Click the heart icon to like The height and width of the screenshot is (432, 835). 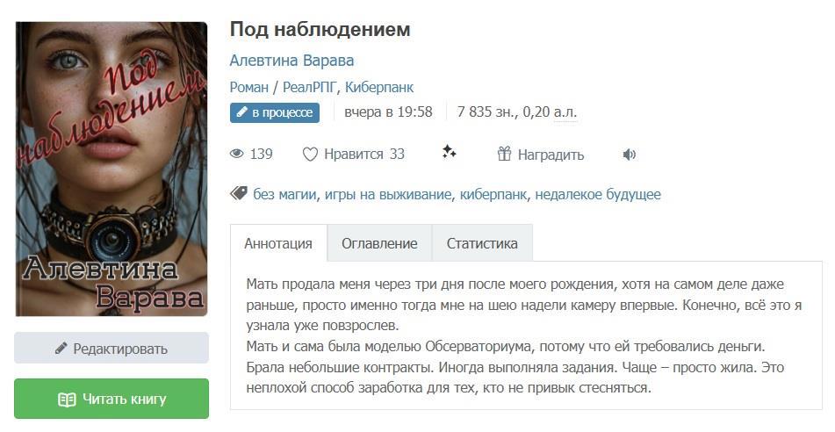point(310,155)
